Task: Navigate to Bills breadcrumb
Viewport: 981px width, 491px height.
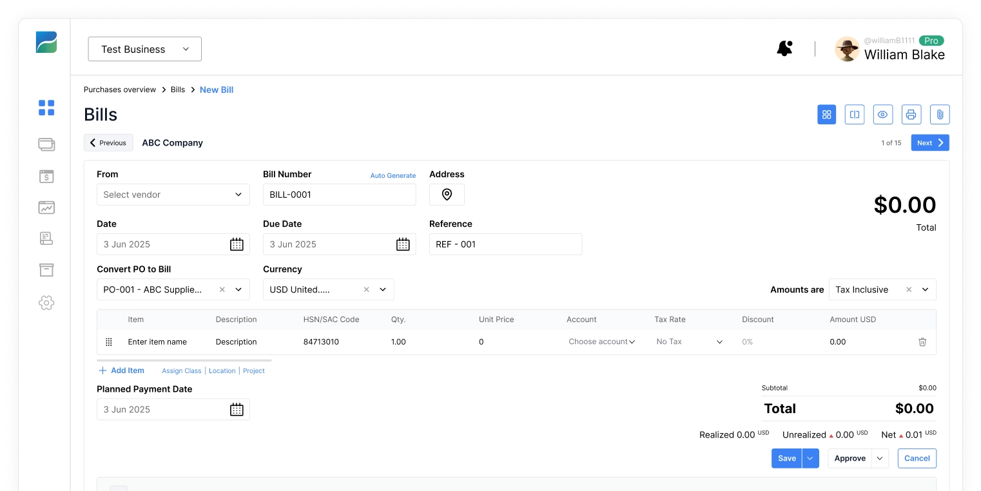Action: [178, 90]
